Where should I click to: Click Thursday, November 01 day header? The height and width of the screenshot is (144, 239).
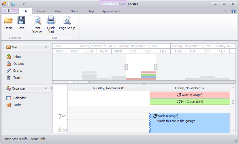tap(108, 88)
